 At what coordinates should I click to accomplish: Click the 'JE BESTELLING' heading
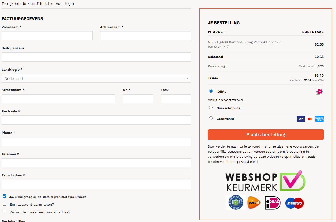click(x=224, y=23)
